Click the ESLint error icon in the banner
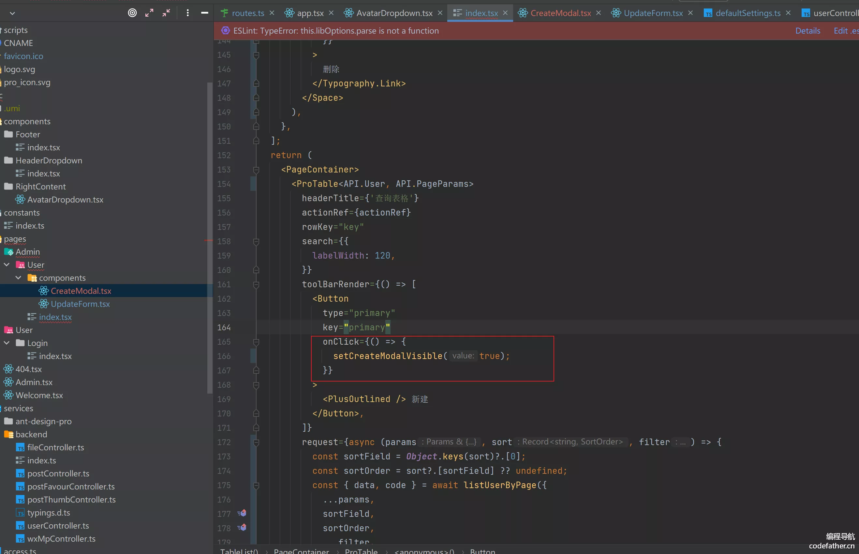 pos(226,31)
